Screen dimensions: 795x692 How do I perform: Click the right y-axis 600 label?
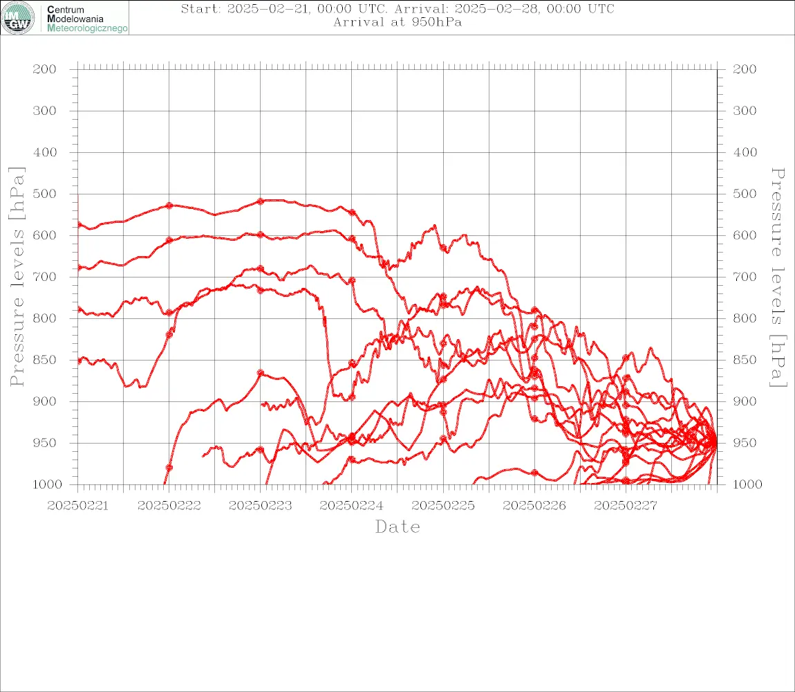745,235
